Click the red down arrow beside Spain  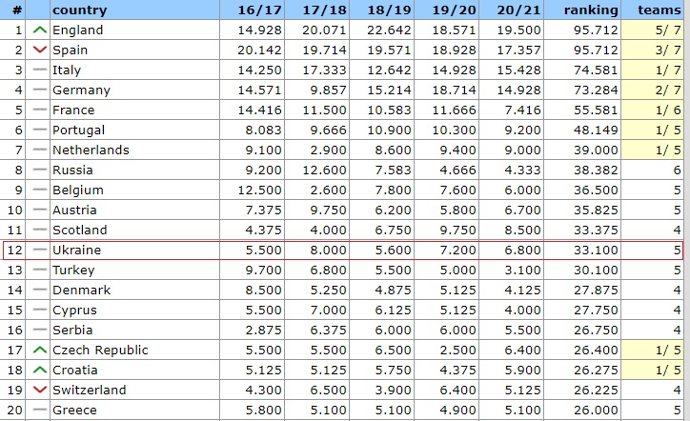(x=39, y=50)
